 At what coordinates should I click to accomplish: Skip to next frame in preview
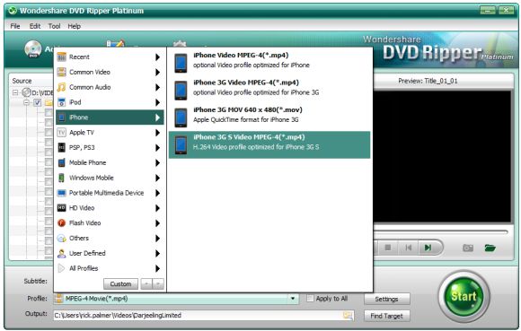point(428,248)
